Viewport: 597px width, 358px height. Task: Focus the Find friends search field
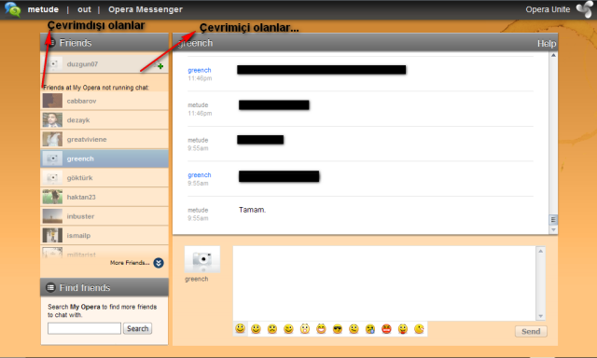pyautogui.click(x=84, y=328)
